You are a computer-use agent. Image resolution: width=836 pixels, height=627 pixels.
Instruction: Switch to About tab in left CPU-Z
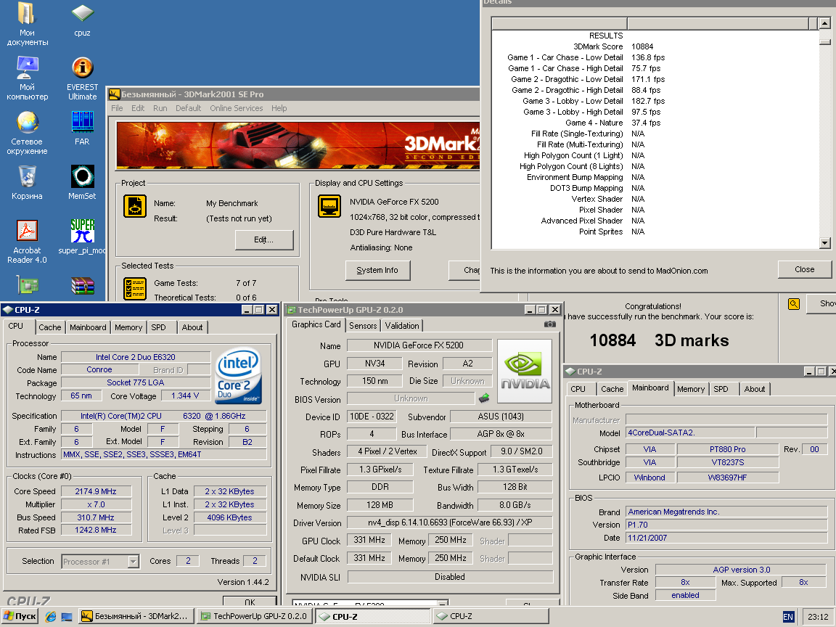(x=192, y=327)
